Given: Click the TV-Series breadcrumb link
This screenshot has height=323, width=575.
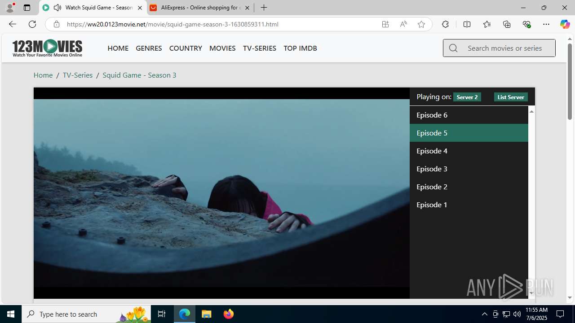Looking at the screenshot, I should coord(78,75).
